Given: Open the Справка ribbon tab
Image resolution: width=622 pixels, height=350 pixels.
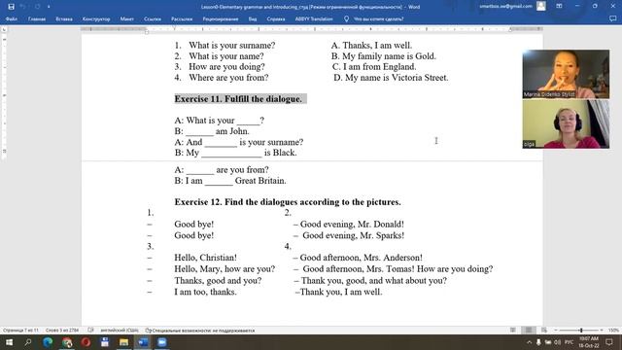Looking at the screenshot, I should [276, 18].
